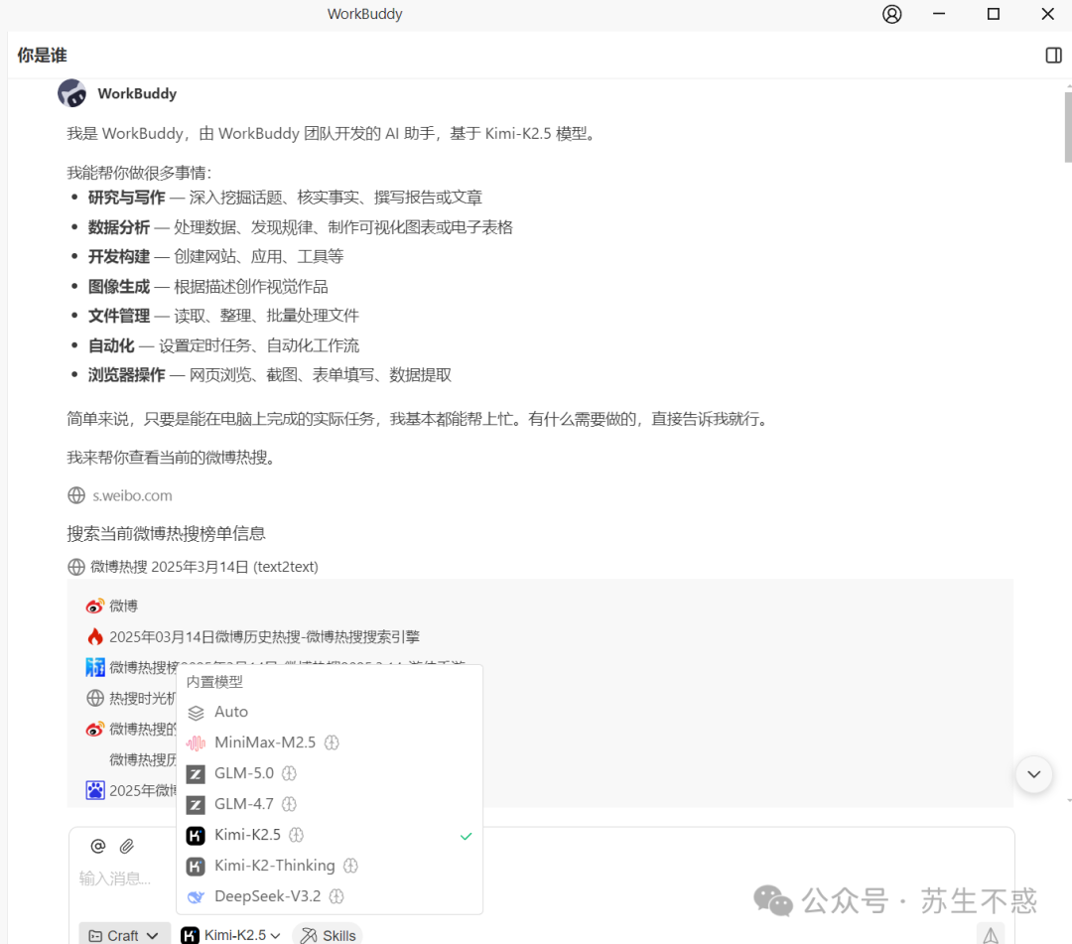
Task: Open the s.weibo.com link
Action: (x=132, y=495)
